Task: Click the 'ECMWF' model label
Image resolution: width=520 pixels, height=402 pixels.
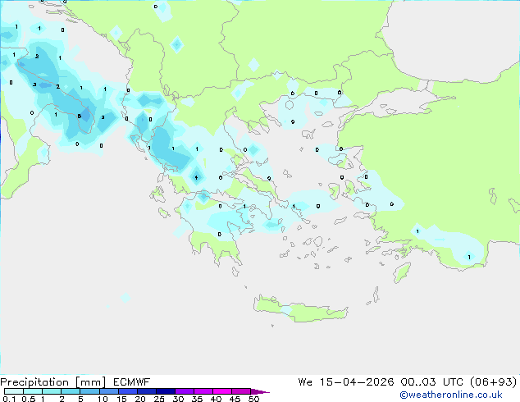Action: coord(132,382)
